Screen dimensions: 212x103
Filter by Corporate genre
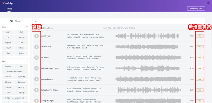21,82
